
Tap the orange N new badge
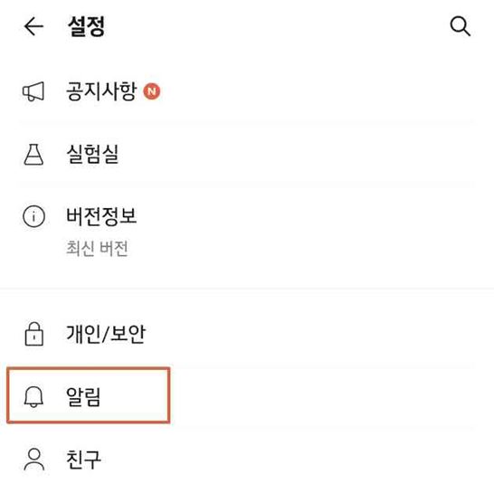[x=151, y=91]
